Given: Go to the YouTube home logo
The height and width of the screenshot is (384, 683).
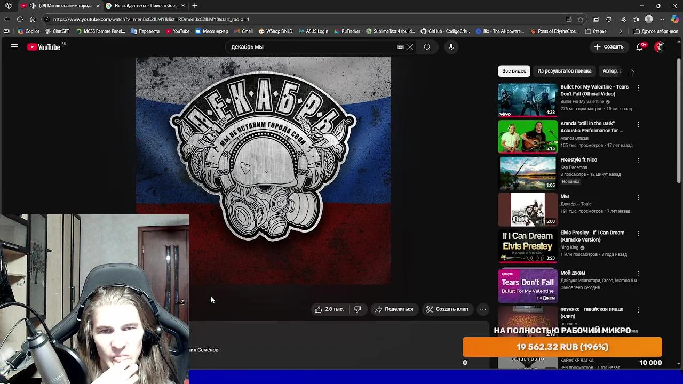Looking at the screenshot, I should 44,47.
